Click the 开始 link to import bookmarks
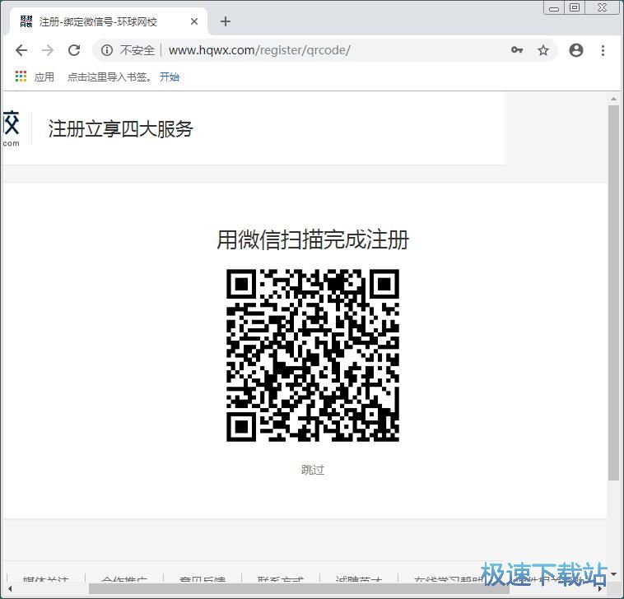The image size is (624, 599). [x=170, y=77]
